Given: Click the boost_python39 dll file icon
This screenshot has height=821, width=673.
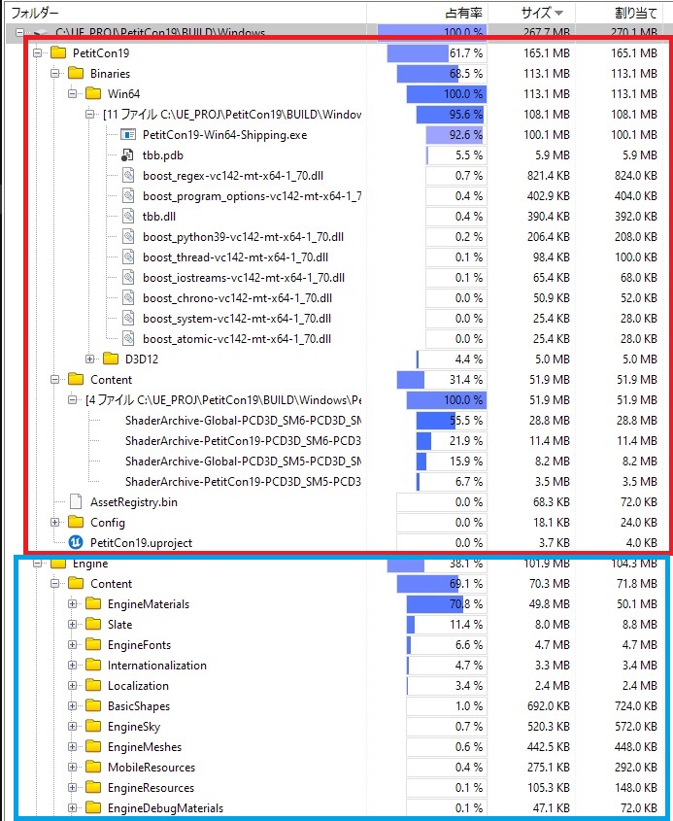Looking at the screenshot, I should point(128,237).
